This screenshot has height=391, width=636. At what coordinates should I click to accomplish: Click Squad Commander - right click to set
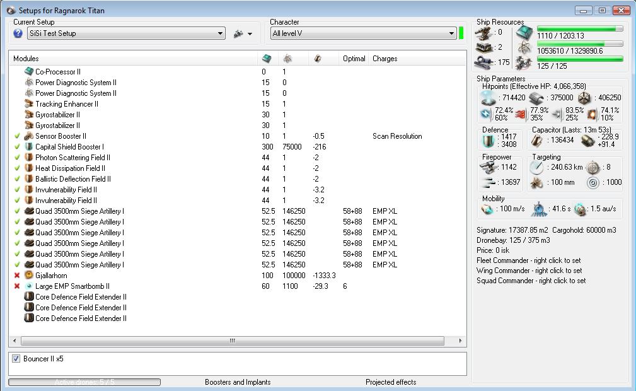(531, 281)
